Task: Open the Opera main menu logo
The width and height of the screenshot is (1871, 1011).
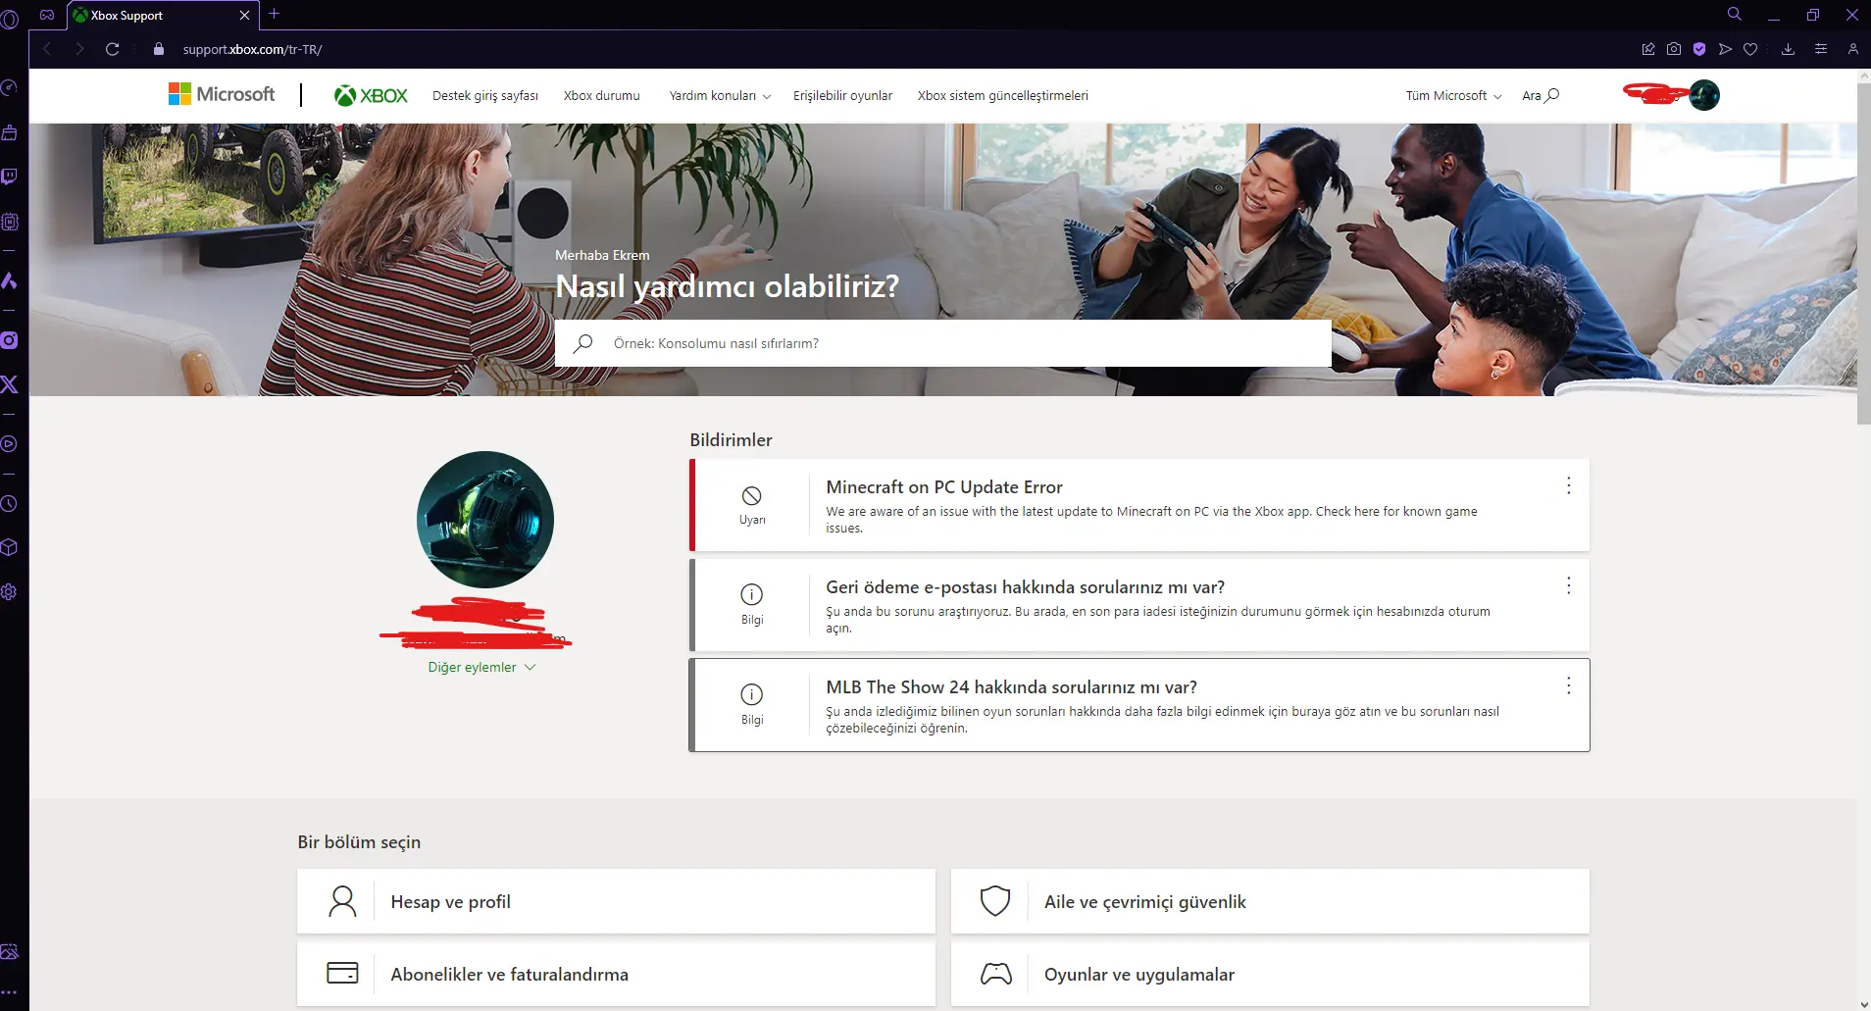Action: coord(10,17)
